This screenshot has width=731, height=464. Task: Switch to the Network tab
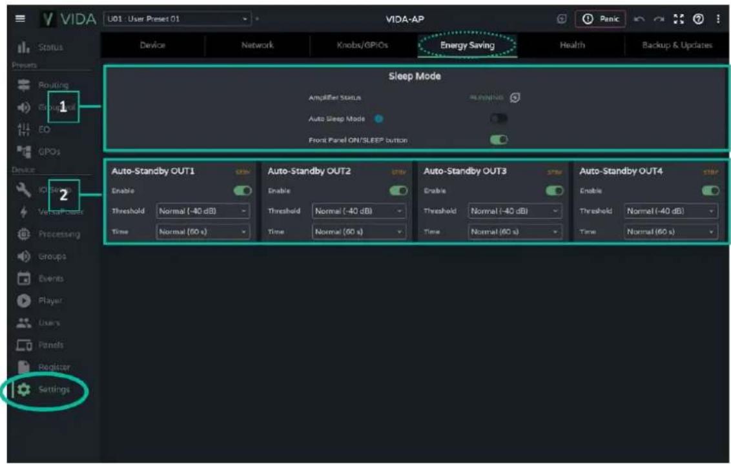click(258, 45)
